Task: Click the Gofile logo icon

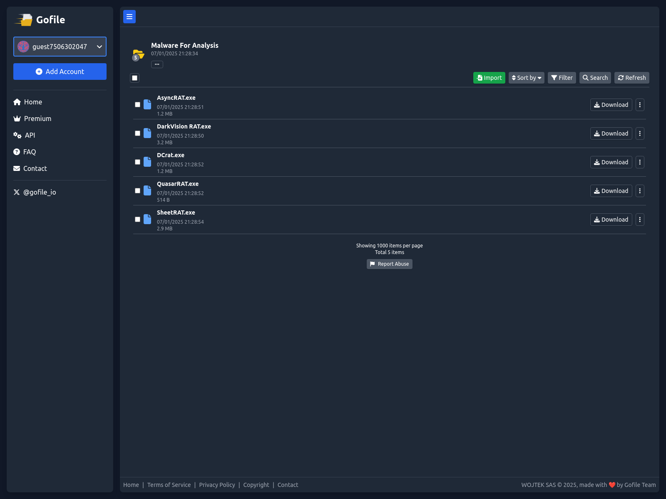Action: click(x=24, y=20)
